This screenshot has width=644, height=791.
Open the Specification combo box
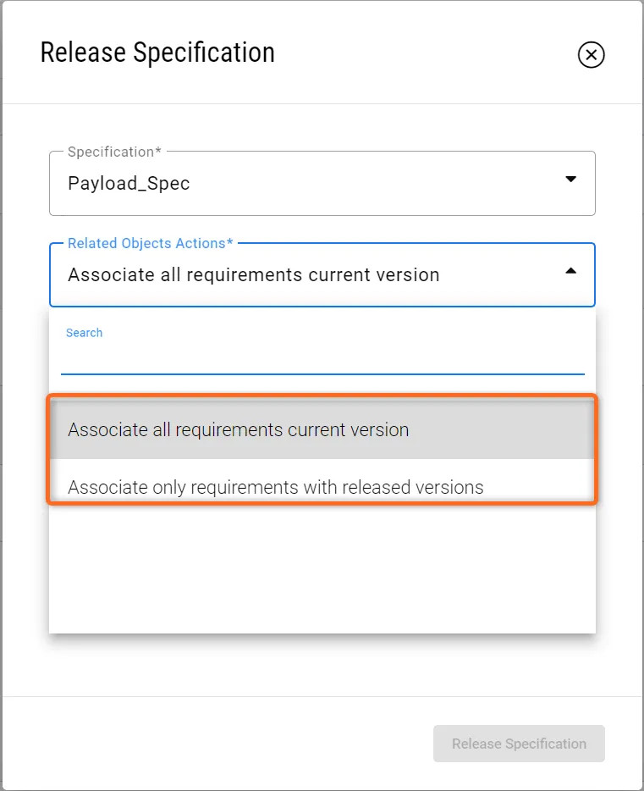pos(322,184)
